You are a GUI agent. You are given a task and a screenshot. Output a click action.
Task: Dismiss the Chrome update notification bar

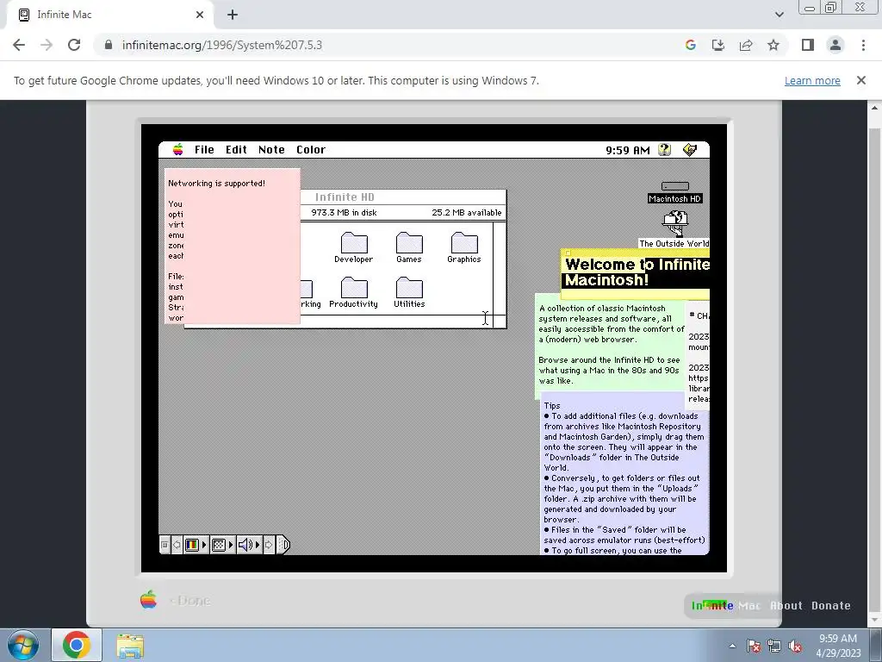point(860,80)
